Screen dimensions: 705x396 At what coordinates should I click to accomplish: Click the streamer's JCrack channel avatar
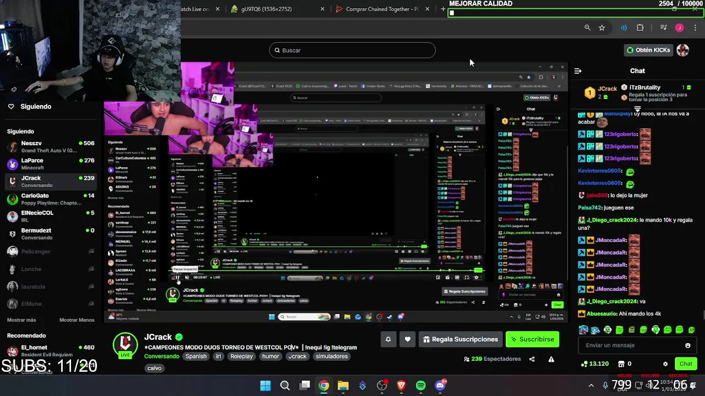coord(126,345)
